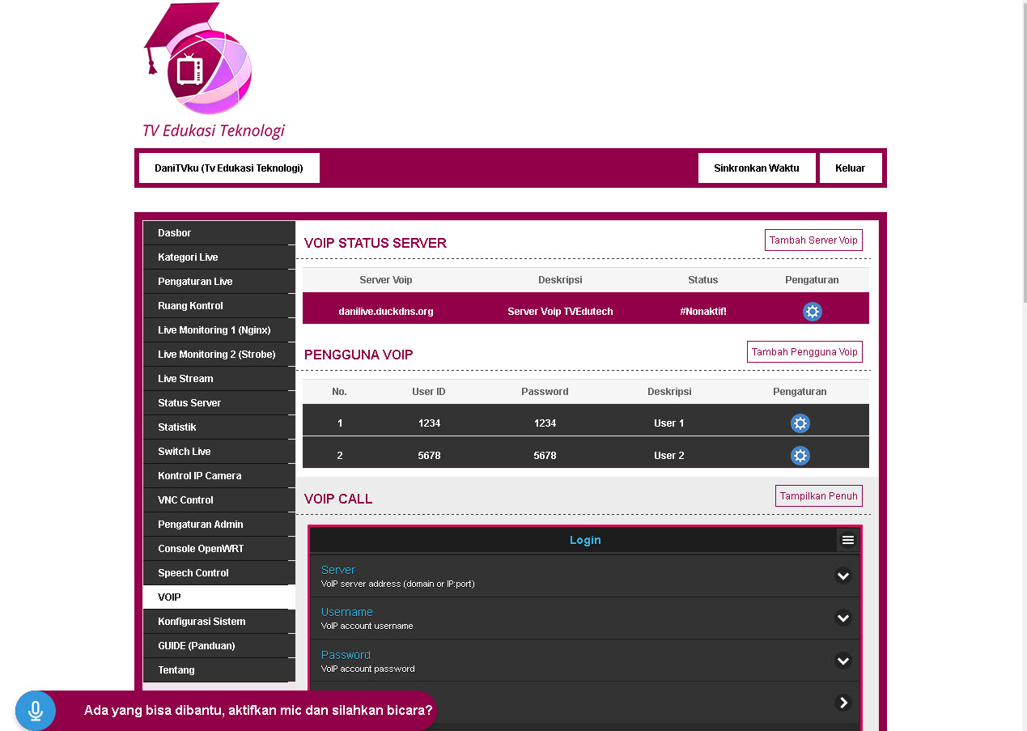The height and width of the screenshot is (731, 1027).
Task: Open settings gear for User 1
Action: point(800,423)
